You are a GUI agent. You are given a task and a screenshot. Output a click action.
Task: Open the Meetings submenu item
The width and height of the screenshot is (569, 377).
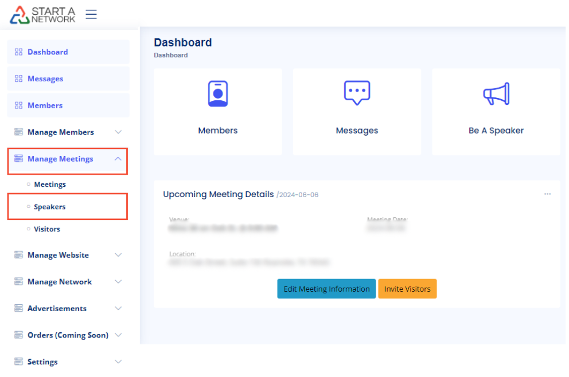point(50,184)
